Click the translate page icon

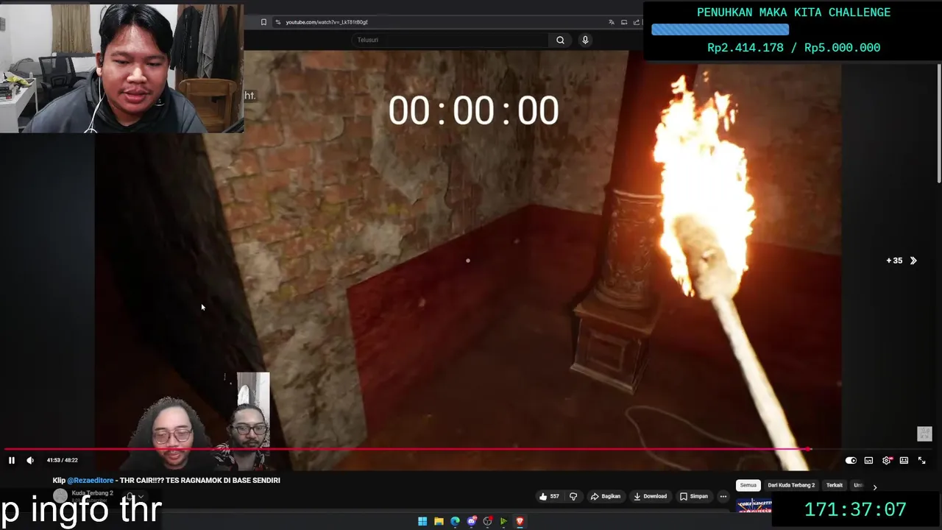coord(612,22)
